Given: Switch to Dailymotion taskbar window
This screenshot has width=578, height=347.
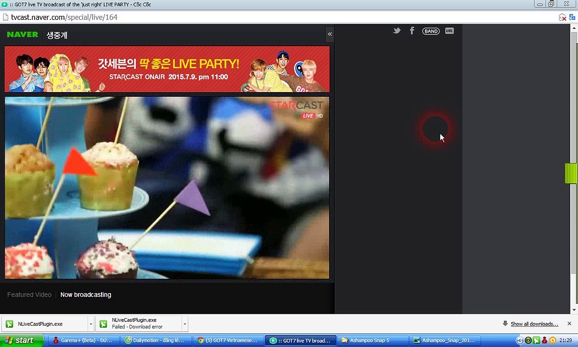Looking at the screenshot, I should coord(155,340).
